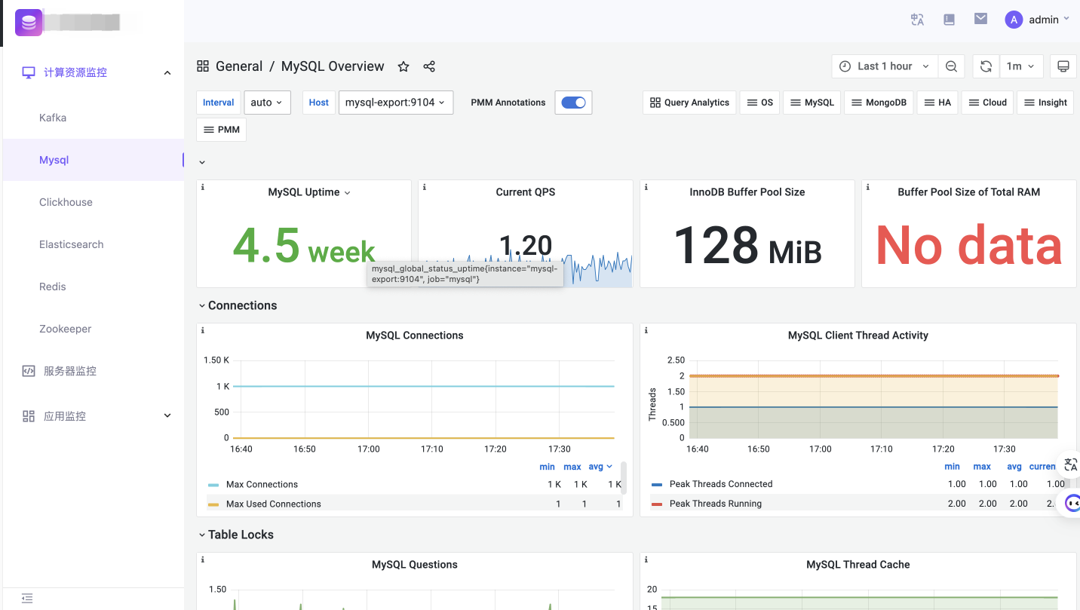Click the Connections legend scrollbar
1080x610 pixels.
[623, 478]
